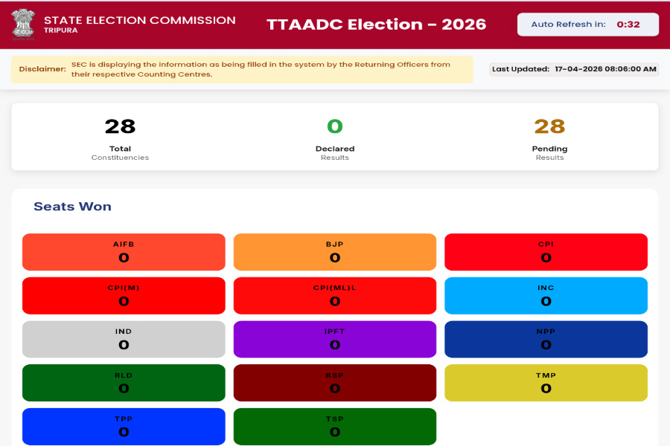
Task: Select the BJP seats won tile
Action: [335, 251]
